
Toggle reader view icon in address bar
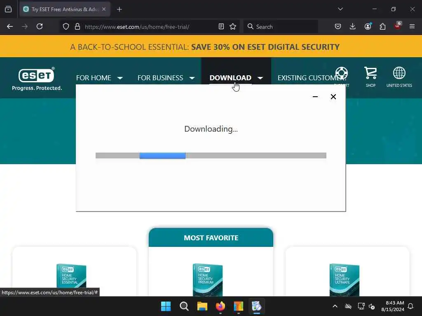221,27
